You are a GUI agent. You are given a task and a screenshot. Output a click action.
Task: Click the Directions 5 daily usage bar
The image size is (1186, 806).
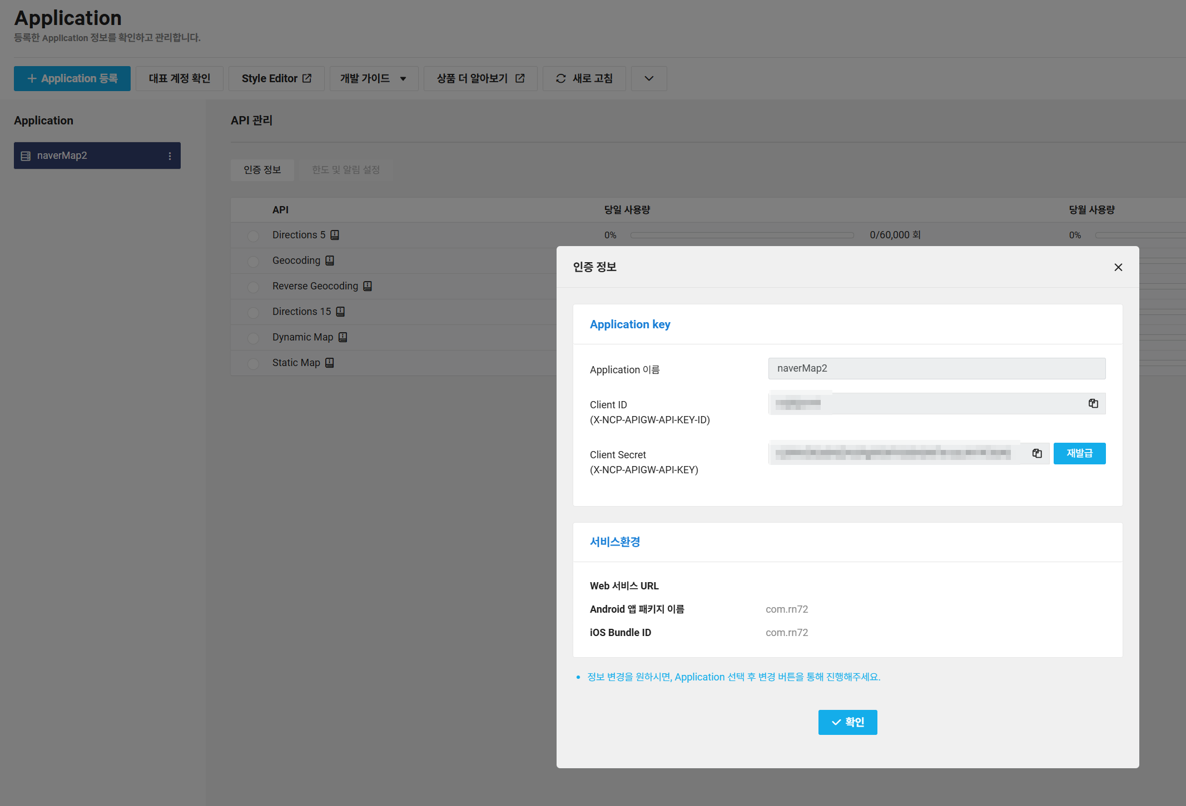(x=742, y=236)
